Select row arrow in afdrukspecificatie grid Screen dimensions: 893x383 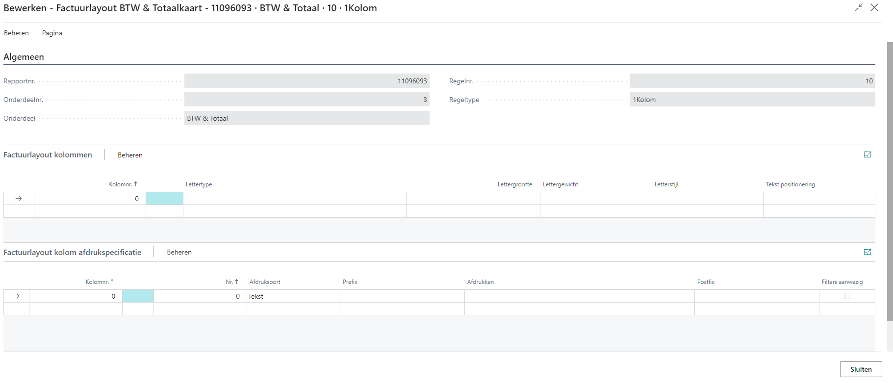(x=16, y=296)
